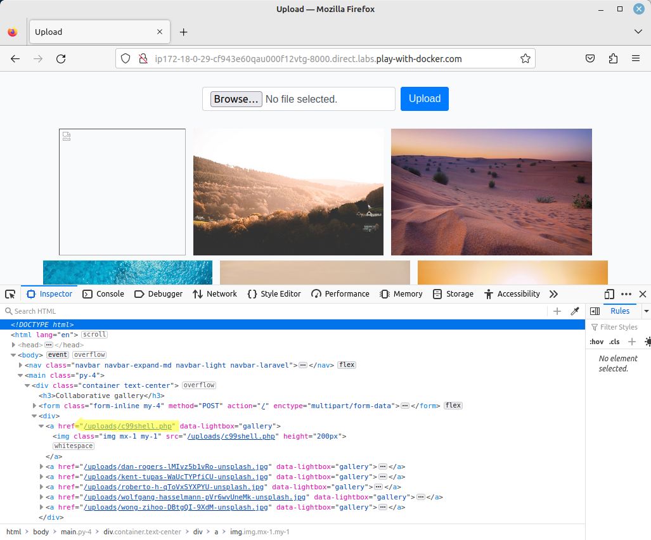Collapse the div container text-center node
The width and height of the screenshot is (651, 540).
click(x=27, y=385)
